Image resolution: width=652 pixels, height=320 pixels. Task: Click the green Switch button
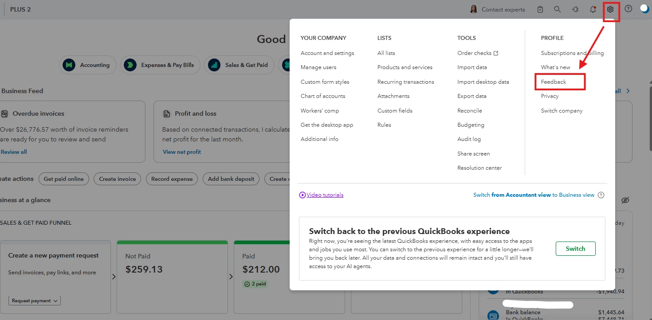pyautogui.click(x=575, y=249)
